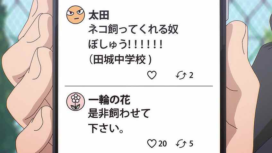Click the repost count 2 on 太田's post

(191, 75)
